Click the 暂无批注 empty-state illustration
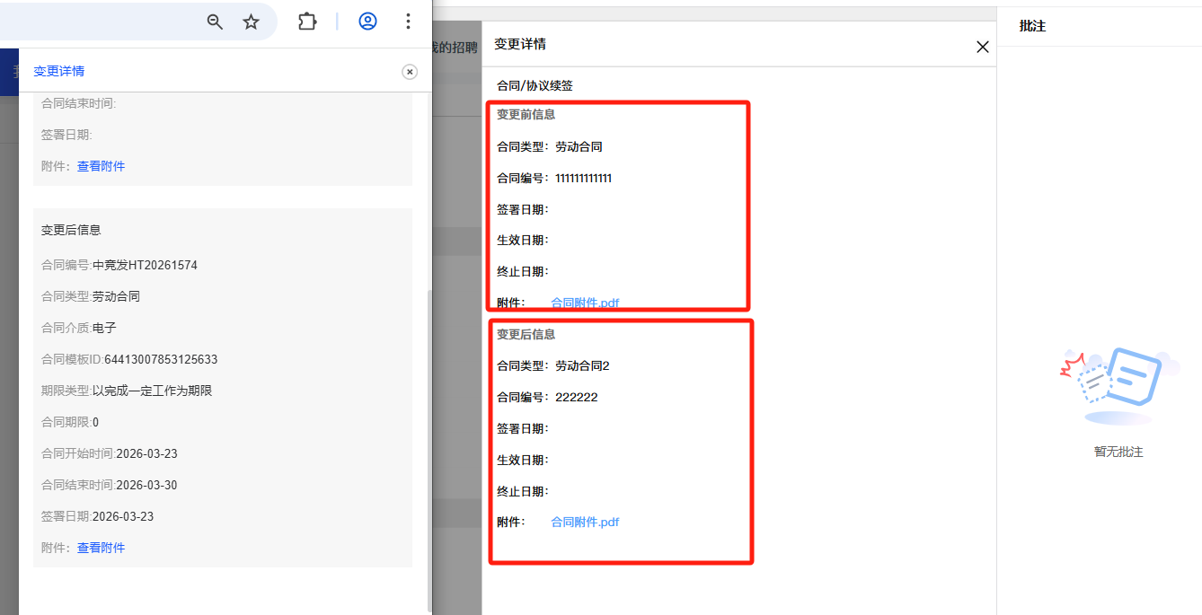Image resolution: width=1202 pixels, height=615 pixels. (1118, 386)
